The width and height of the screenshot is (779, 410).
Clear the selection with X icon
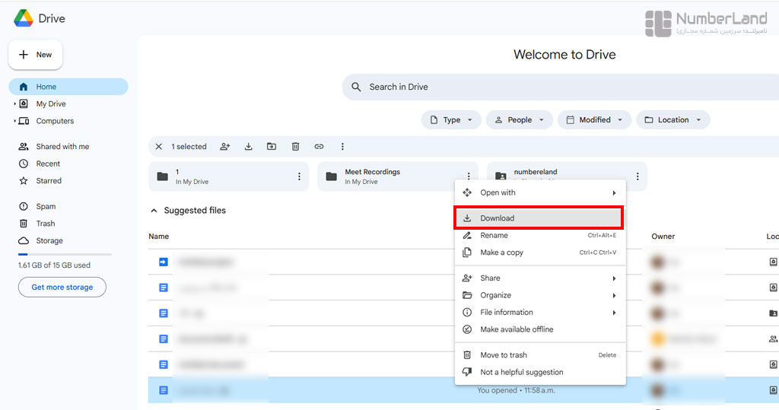pyautogui.click(x=158, y=147)
